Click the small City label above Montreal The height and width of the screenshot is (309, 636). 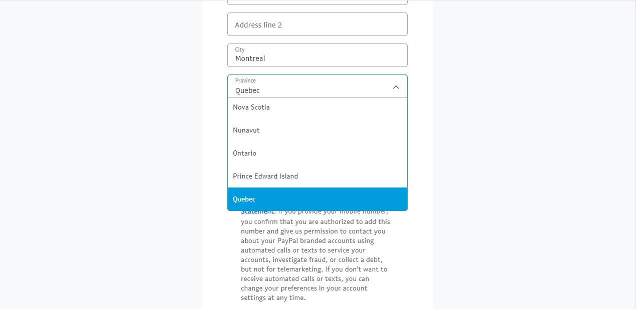pos(240,49)
